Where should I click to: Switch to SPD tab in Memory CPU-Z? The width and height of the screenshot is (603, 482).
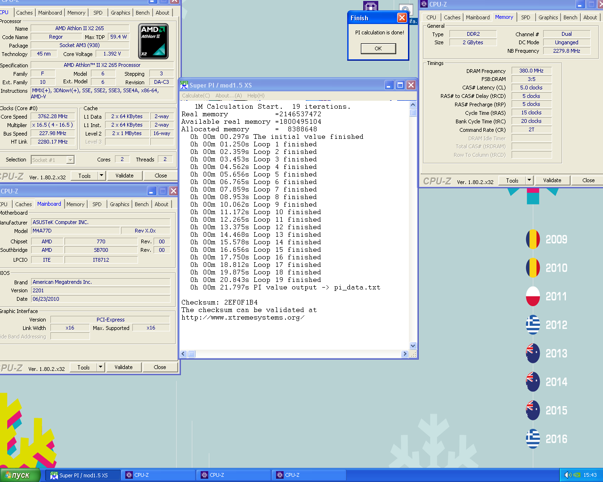click(526, 17)
